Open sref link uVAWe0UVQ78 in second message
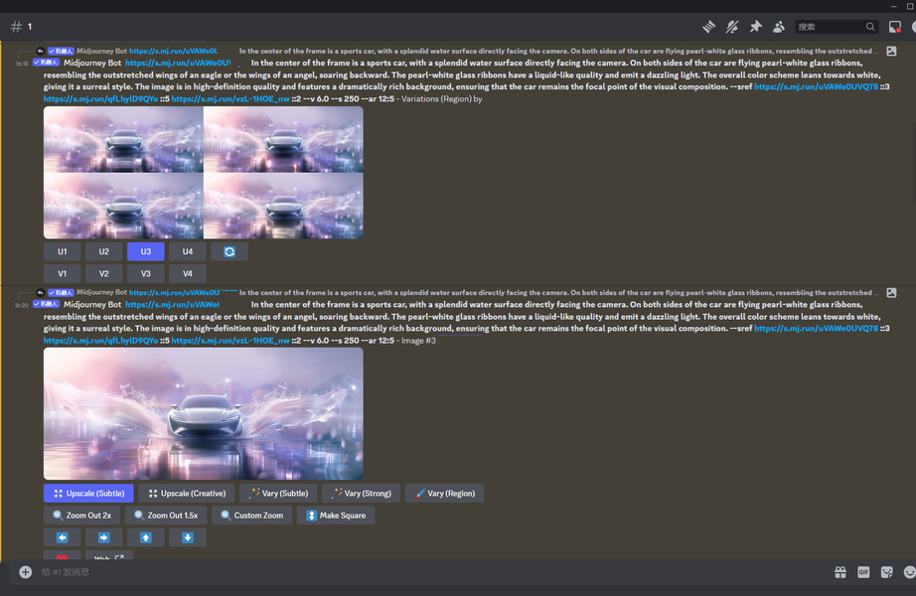 click(x=816, y=329)
